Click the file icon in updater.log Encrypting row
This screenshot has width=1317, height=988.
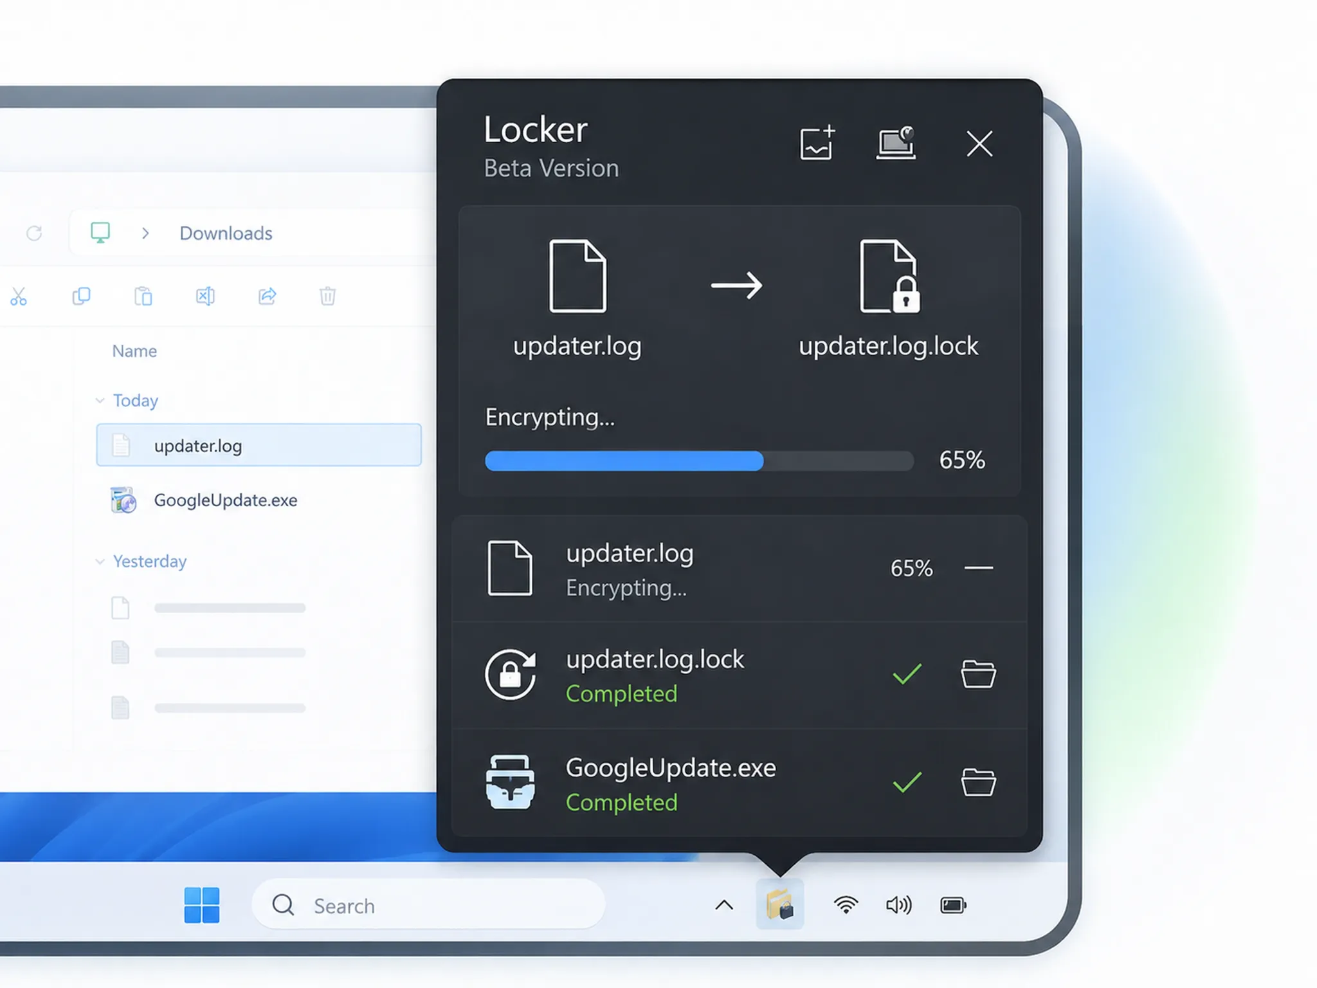tap(510, 568)
